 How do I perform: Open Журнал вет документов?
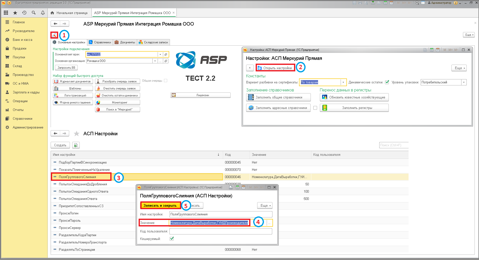(73, 81)
